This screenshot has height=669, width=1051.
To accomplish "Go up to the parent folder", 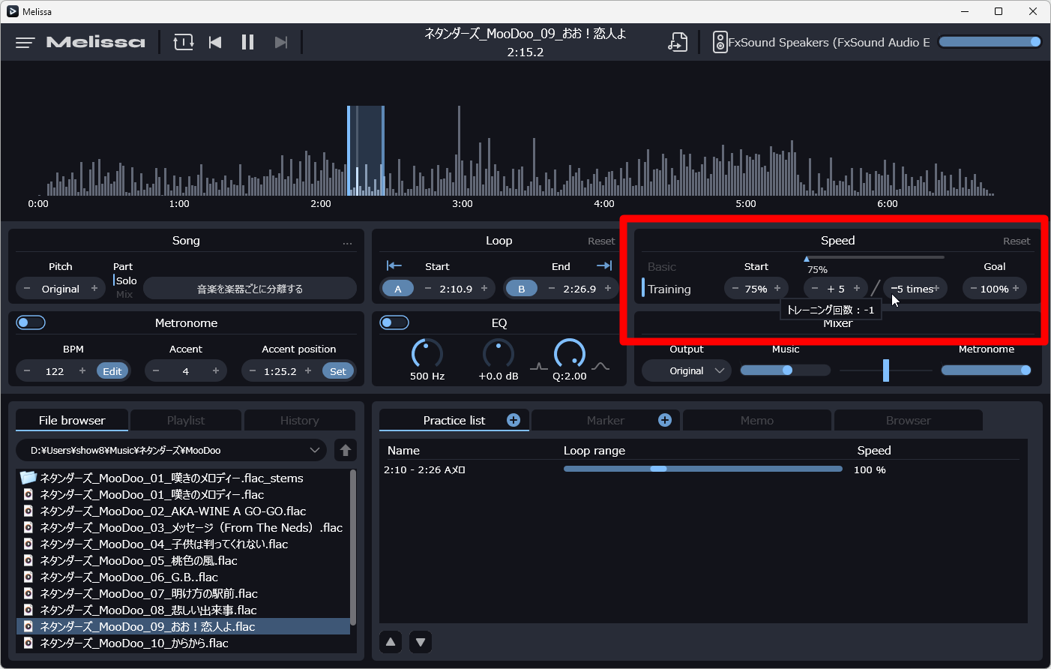I will 346,451.
